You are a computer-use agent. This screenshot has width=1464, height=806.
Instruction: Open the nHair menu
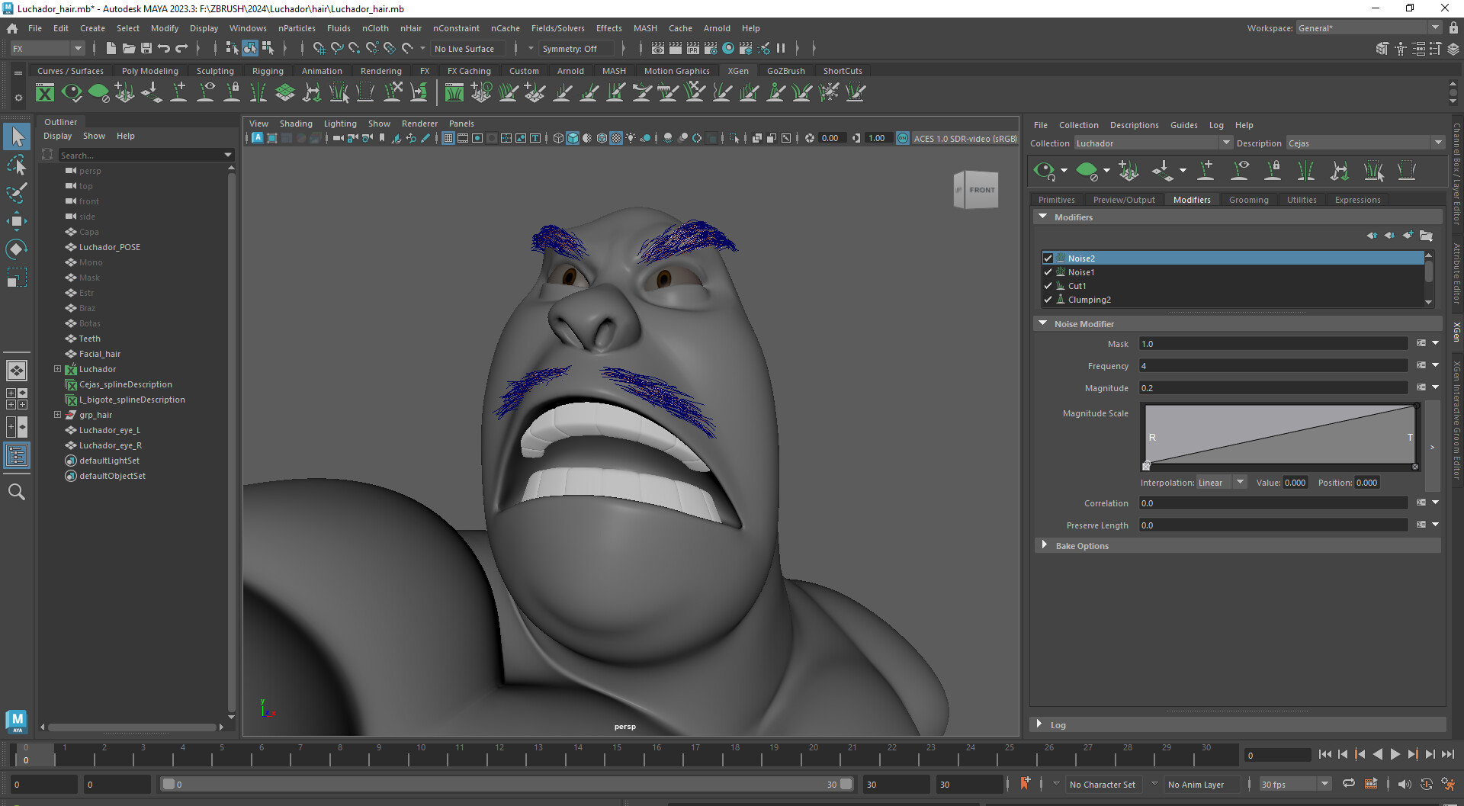point(411,28)
